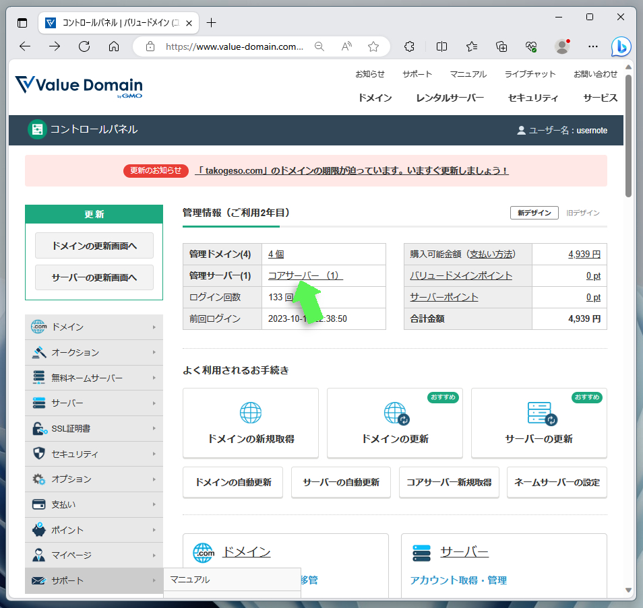Go to browser home page
The image size is (643, 608).
(114, 46)
